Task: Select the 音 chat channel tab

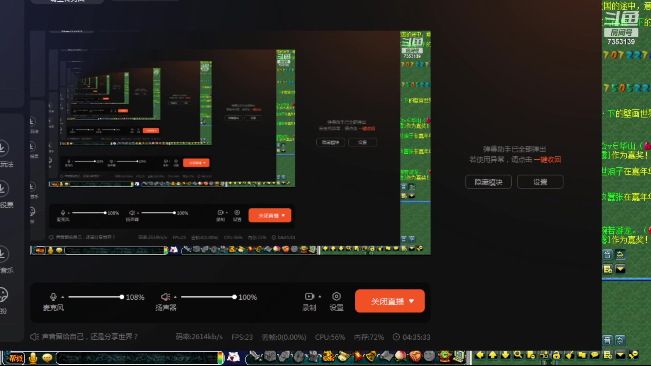Action: click(607, 255)
